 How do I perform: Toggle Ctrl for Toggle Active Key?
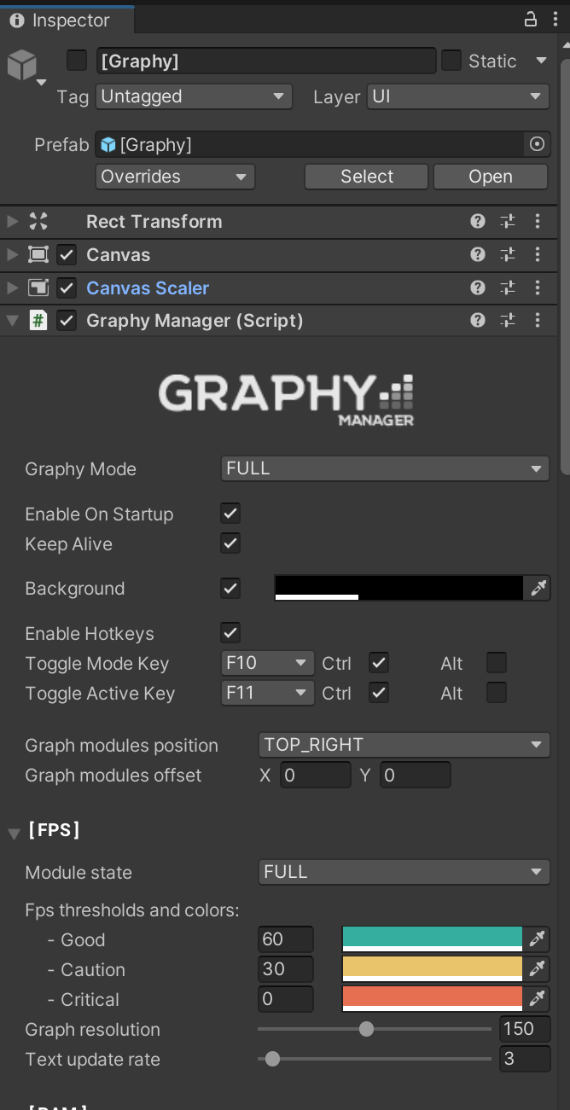tap(379, 693)
